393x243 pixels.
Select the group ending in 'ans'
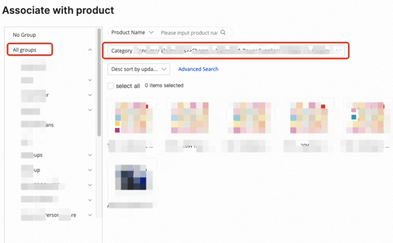tap(37, 125)
